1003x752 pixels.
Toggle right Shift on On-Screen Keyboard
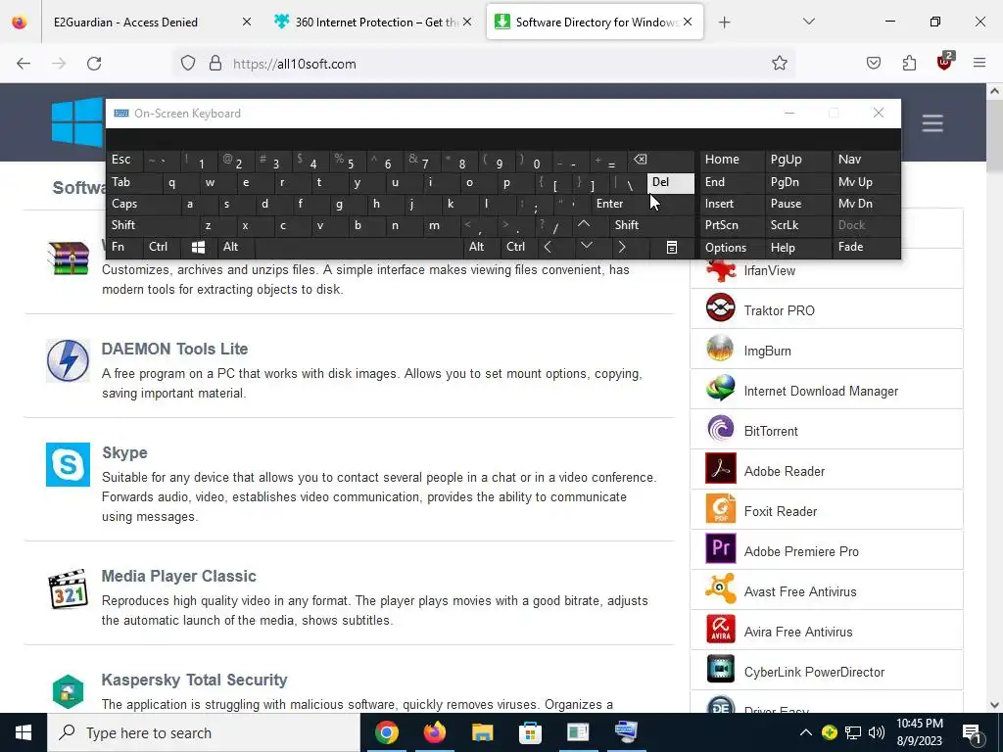click(x=651, y=225)
